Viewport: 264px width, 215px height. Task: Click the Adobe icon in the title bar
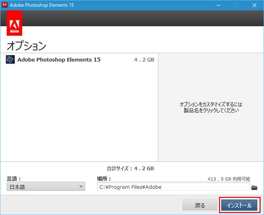(x=5, y=5)
